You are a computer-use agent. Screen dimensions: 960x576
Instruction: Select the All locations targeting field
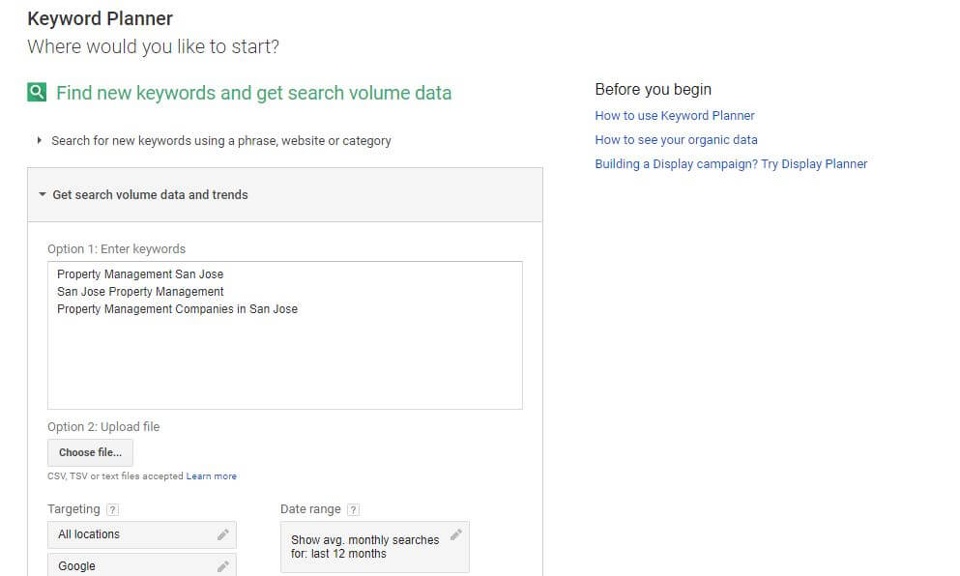click(x=142, y=535)
